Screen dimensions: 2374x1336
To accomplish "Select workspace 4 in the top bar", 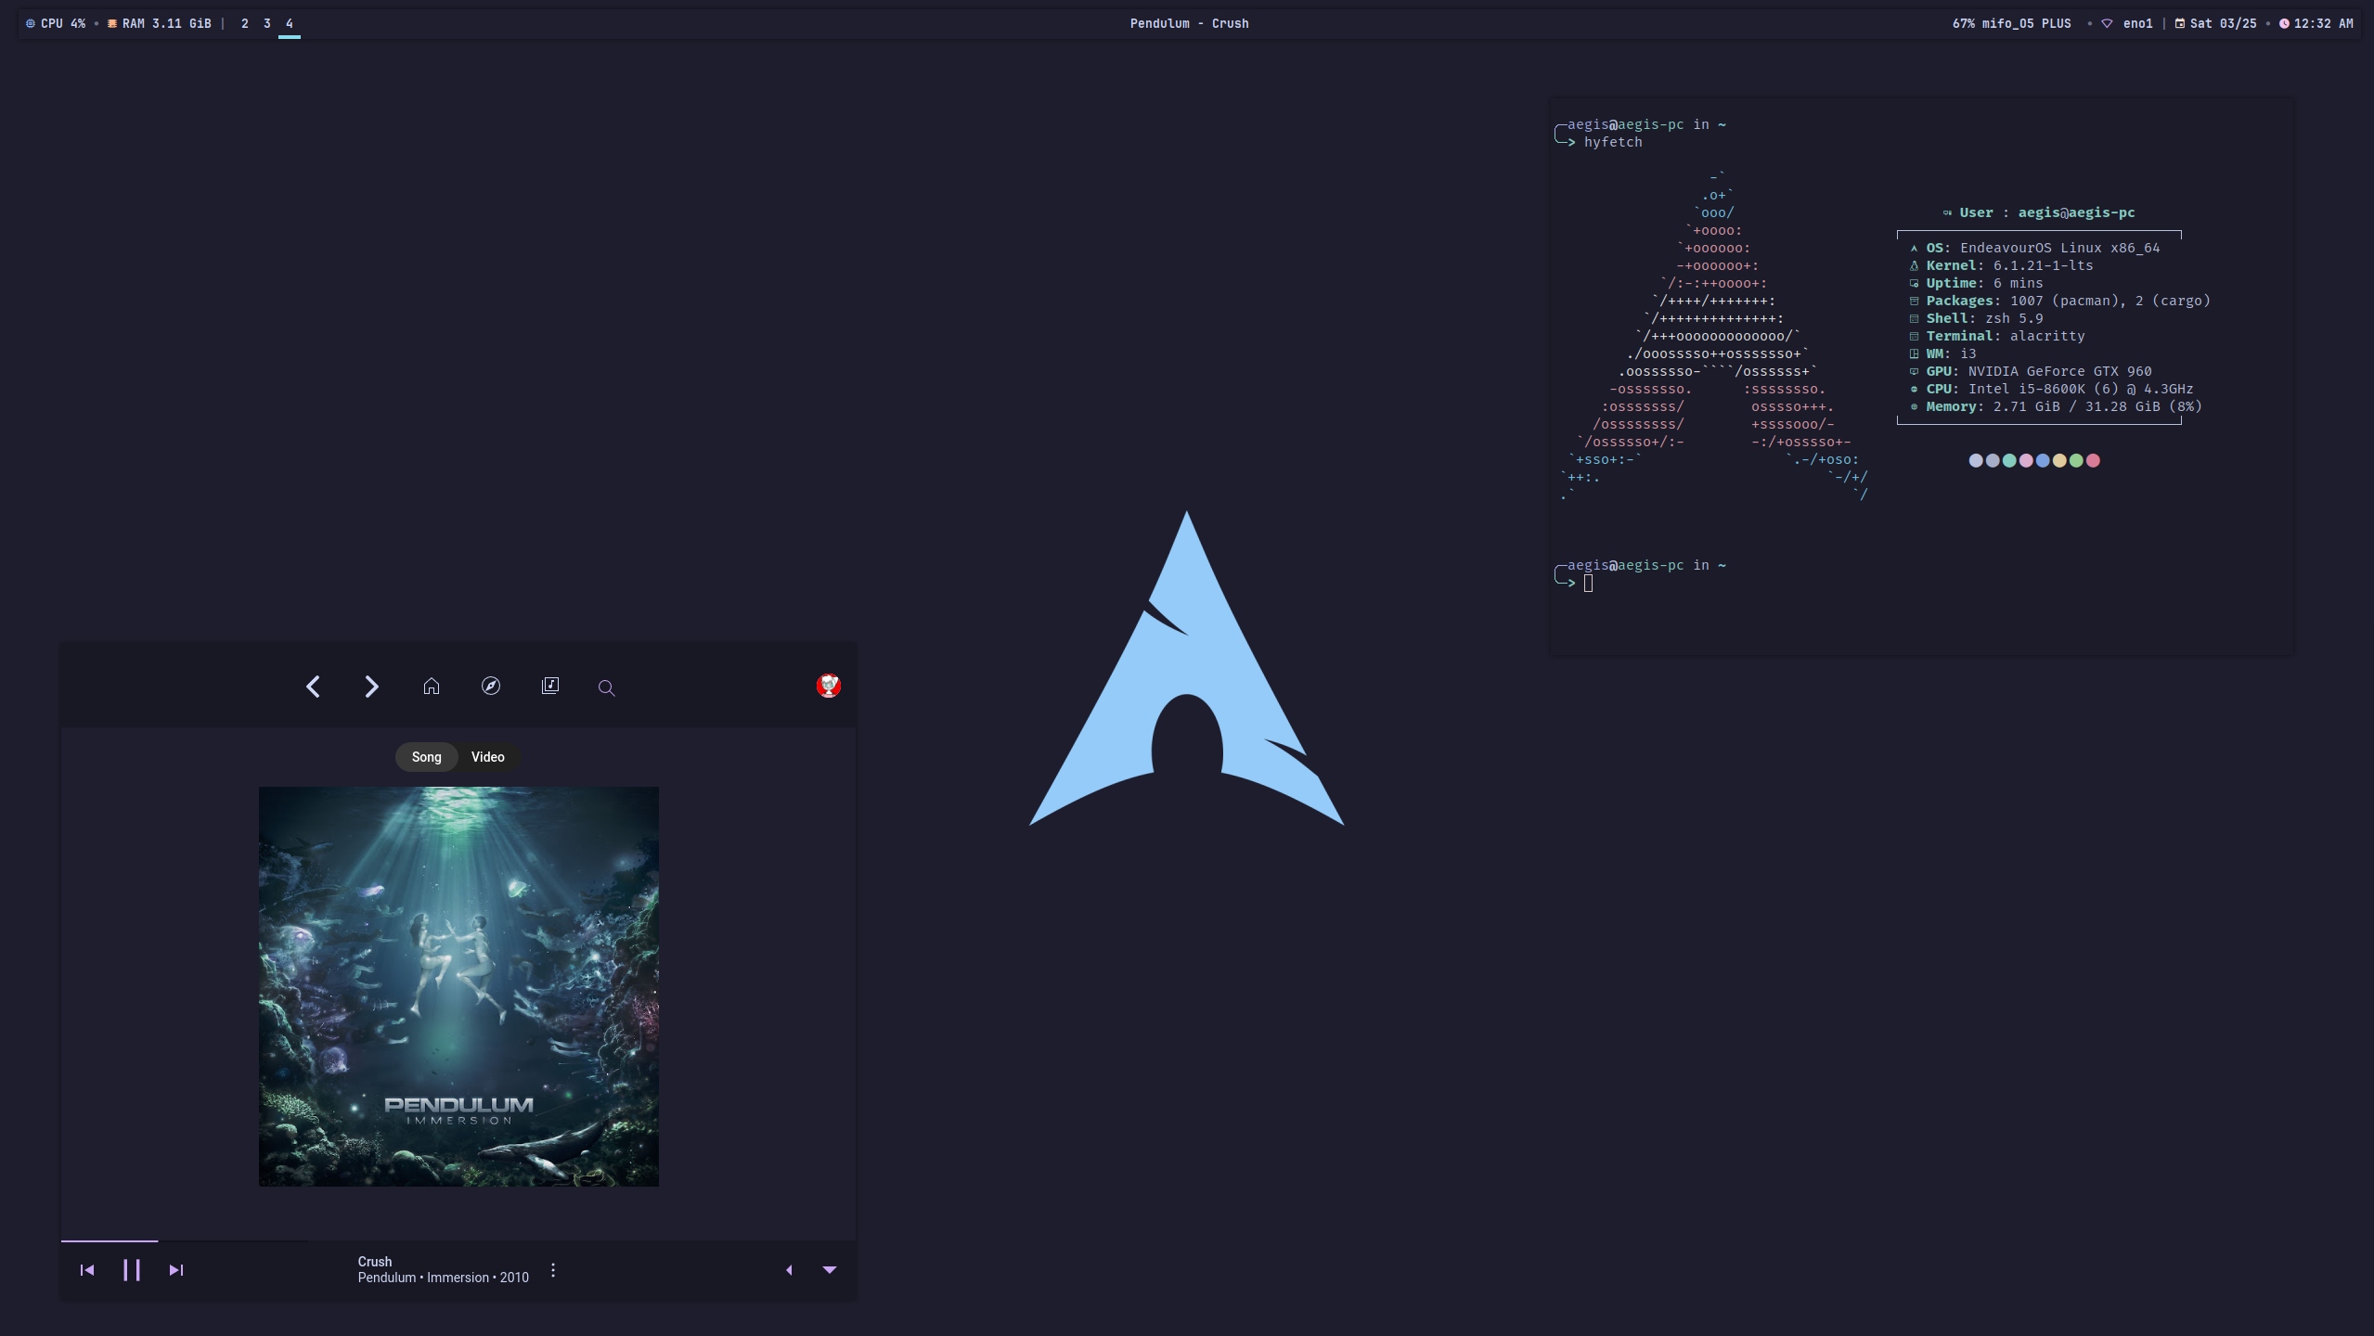I will [289, 23].
